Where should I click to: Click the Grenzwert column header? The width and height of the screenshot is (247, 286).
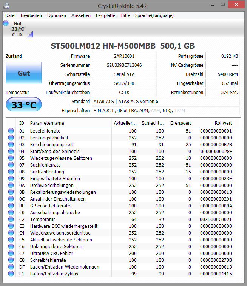coord(179,123)
